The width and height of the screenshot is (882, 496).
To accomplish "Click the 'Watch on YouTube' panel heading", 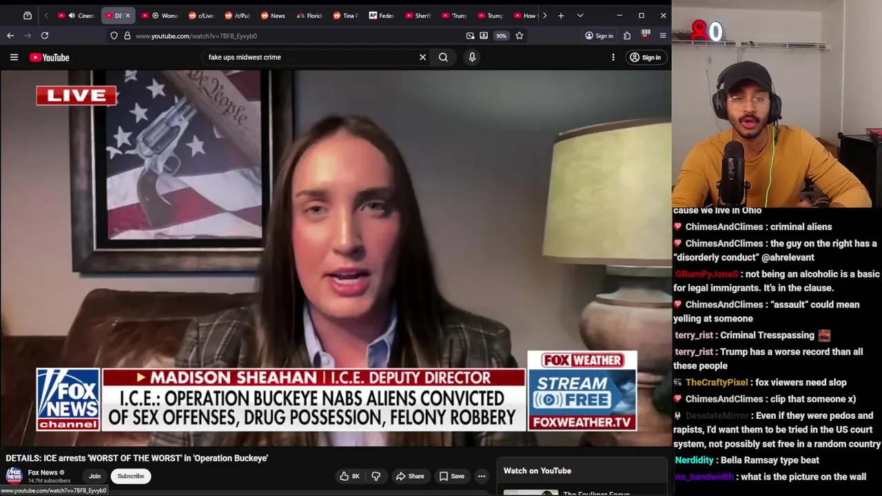I will coord(537,471).
